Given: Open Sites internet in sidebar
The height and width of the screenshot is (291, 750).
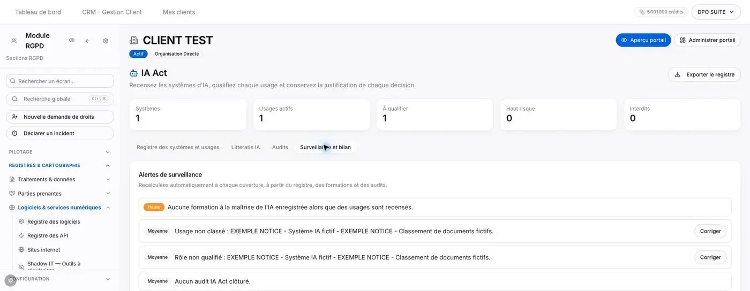Looking at the screenshot, I should [x=43, y=250].
